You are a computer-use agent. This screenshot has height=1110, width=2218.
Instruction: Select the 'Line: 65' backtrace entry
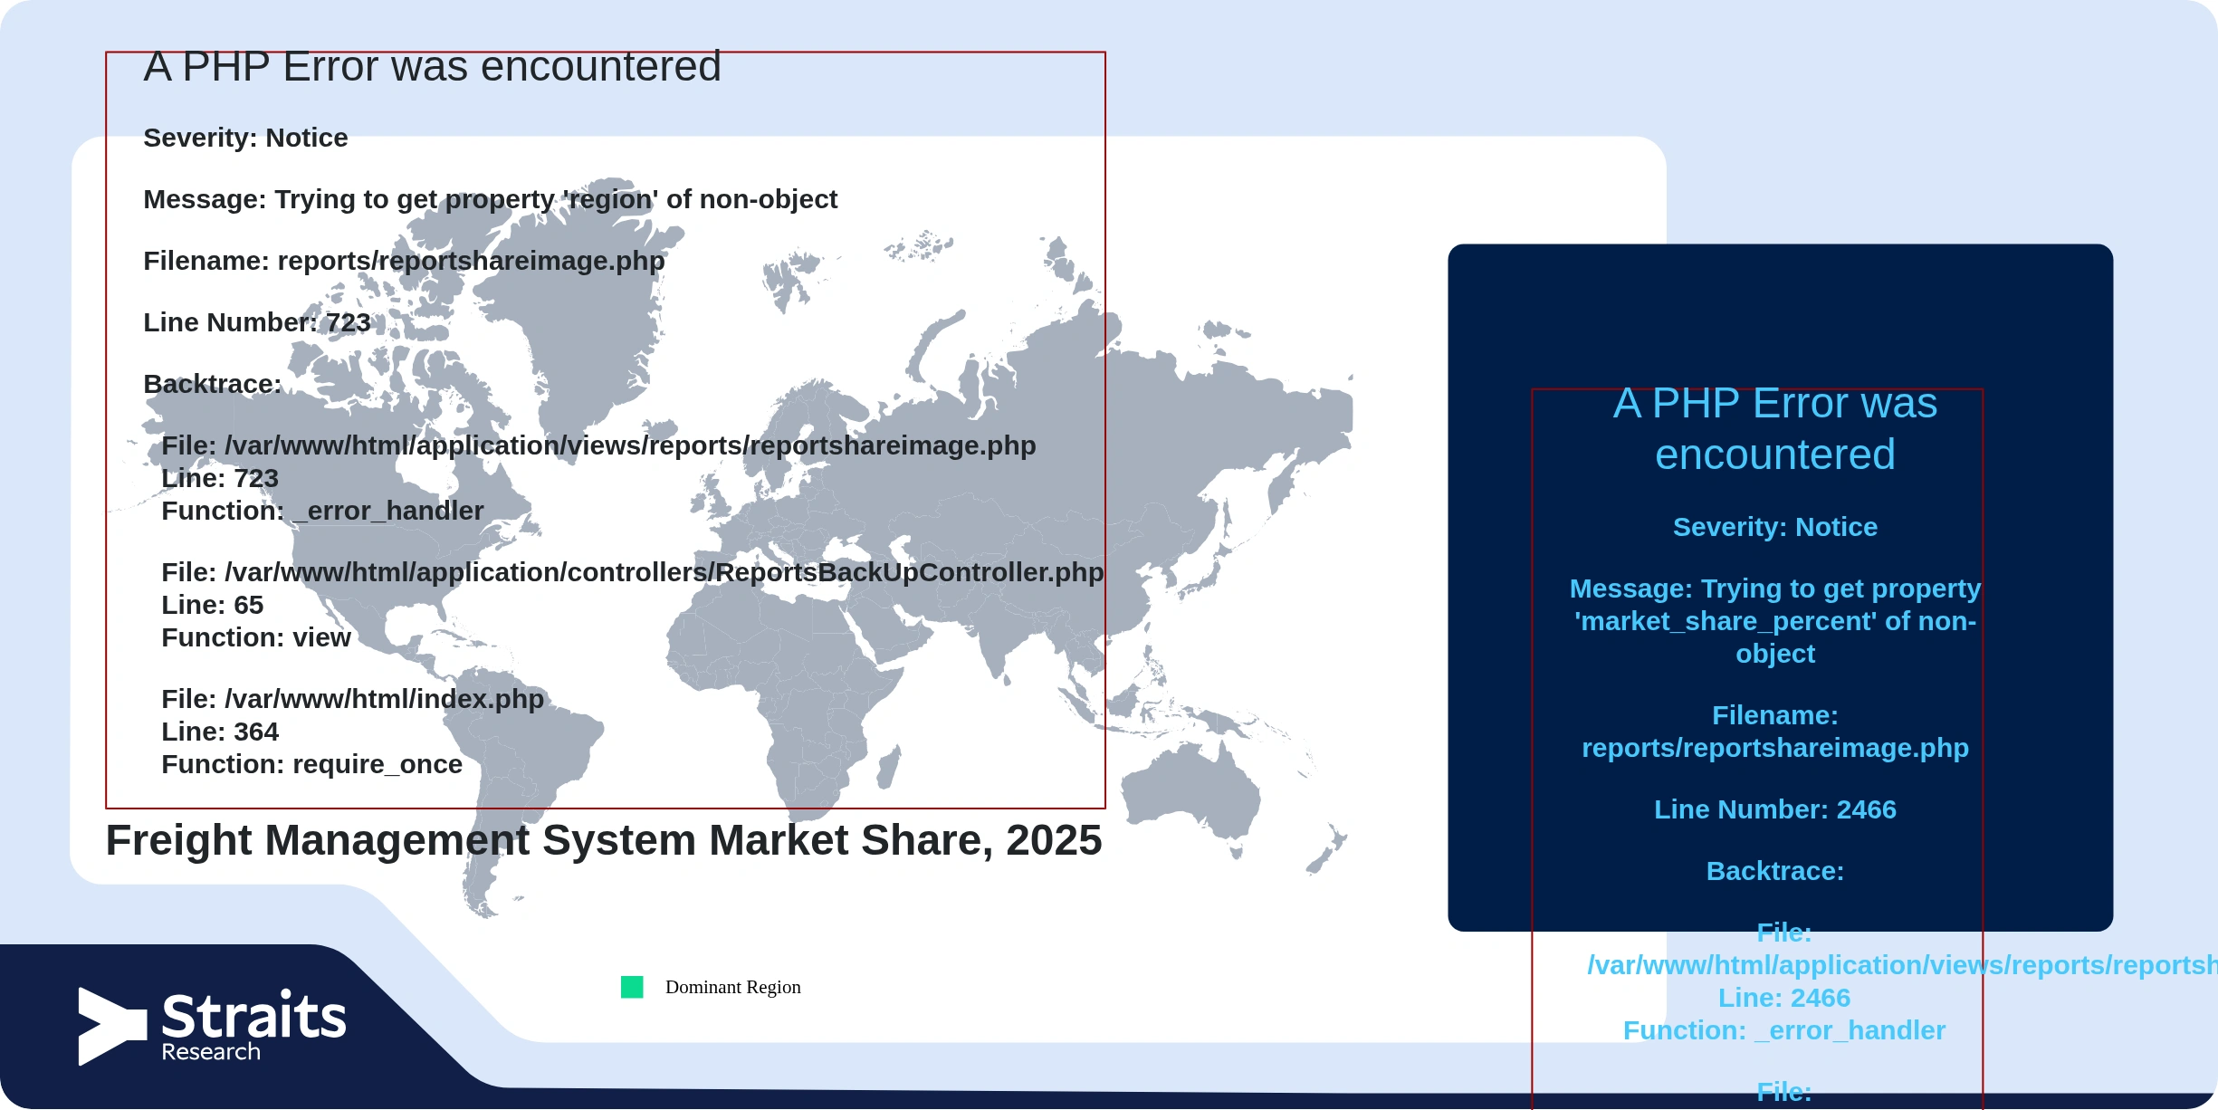click(x=213, y=605)
